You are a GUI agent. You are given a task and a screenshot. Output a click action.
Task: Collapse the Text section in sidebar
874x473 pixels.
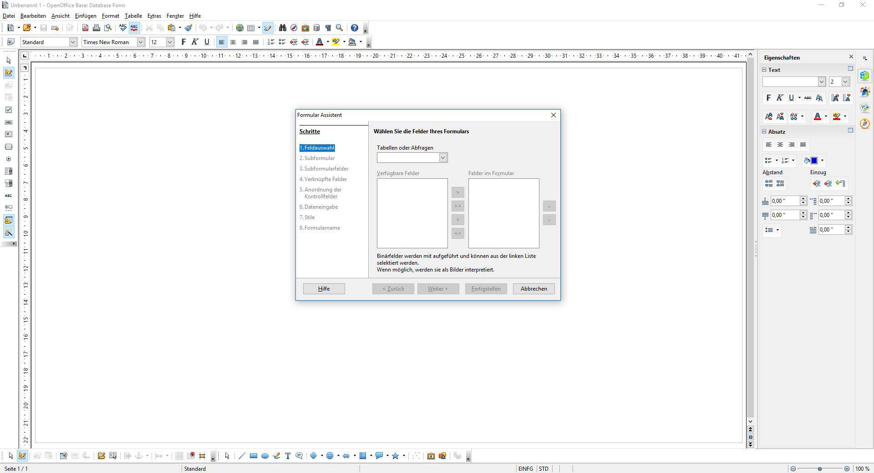click(x=764, y=70)
